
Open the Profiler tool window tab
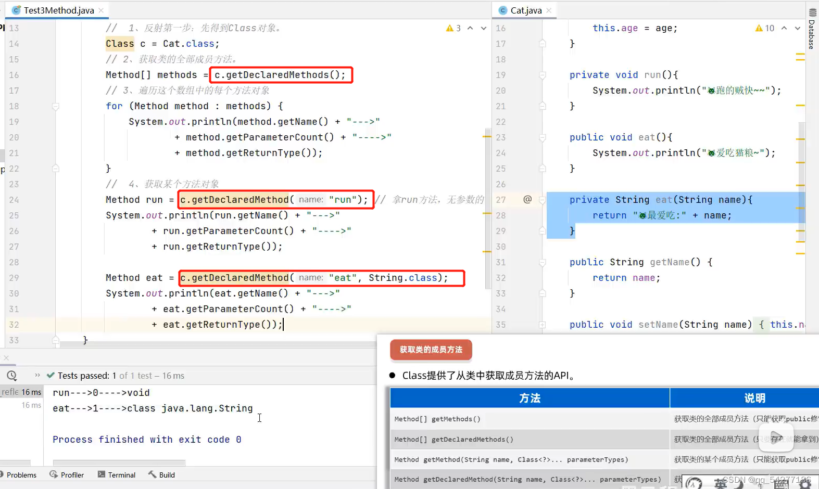tap(67, 475)
